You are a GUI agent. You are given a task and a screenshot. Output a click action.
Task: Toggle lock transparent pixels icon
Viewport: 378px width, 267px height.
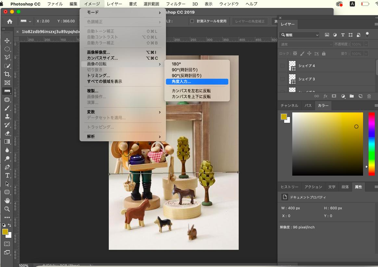pos(295,53)
